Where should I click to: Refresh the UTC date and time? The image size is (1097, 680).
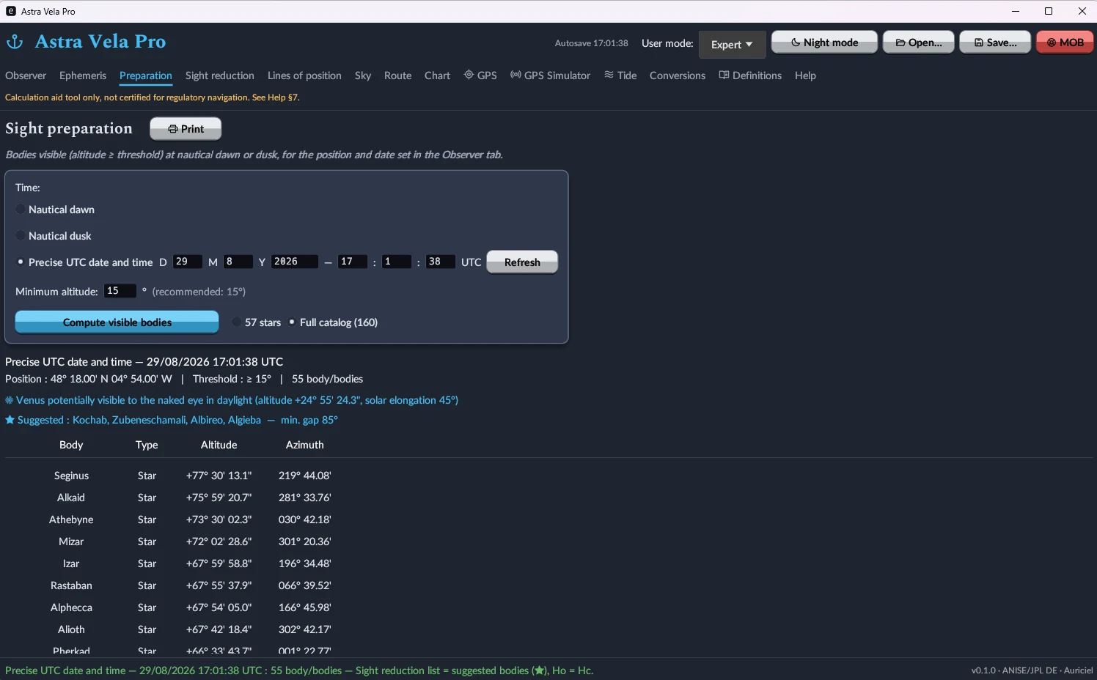click(522, 262)
